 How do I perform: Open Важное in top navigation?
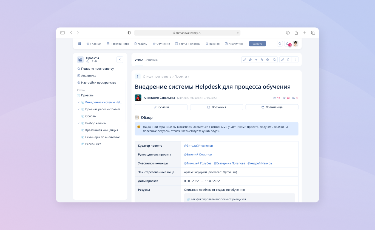pyautogui.click(x=212, y=44)
